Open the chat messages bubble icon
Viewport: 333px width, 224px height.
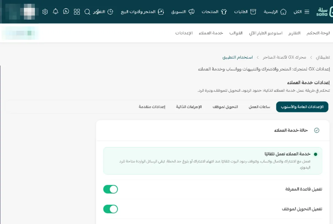pyautogui.click(x=66, y=11)
